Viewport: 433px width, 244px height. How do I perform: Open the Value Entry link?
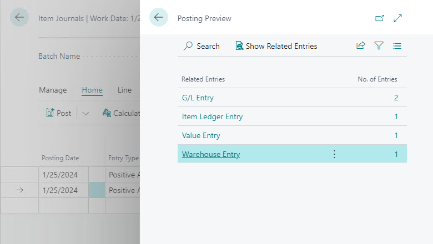click(201, 135)
